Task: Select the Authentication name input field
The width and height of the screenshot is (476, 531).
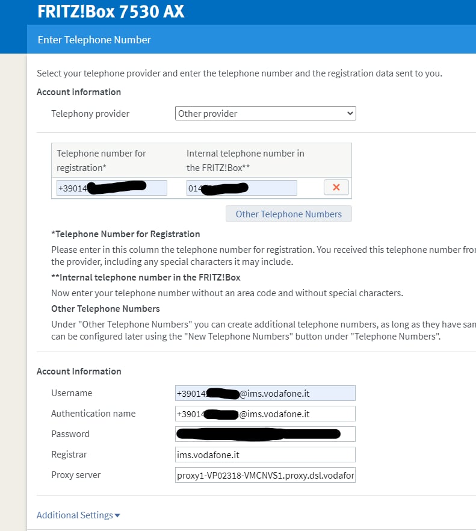Action: pyautogui.click(x=265, y=414)
